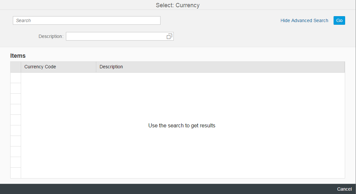Select the fourth row selector in Items
356x194 pixels.
click(15, 110)
